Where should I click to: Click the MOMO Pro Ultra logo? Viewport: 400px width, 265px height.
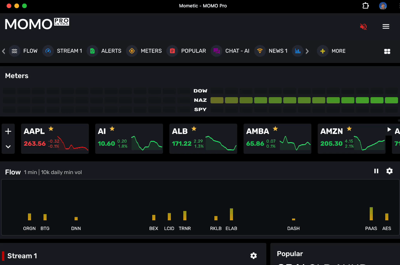pyautogui.click(x=37, y=24)
